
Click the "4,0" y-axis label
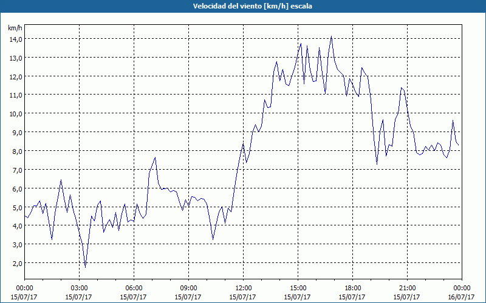[17, 225]
